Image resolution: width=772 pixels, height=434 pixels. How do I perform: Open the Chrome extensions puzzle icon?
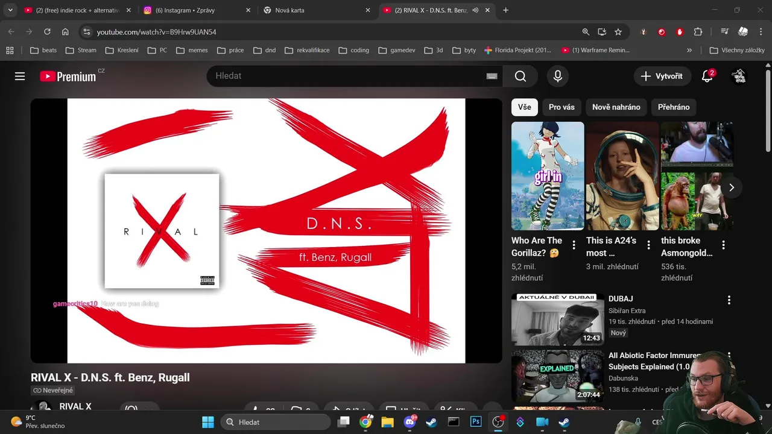[698, 32]
